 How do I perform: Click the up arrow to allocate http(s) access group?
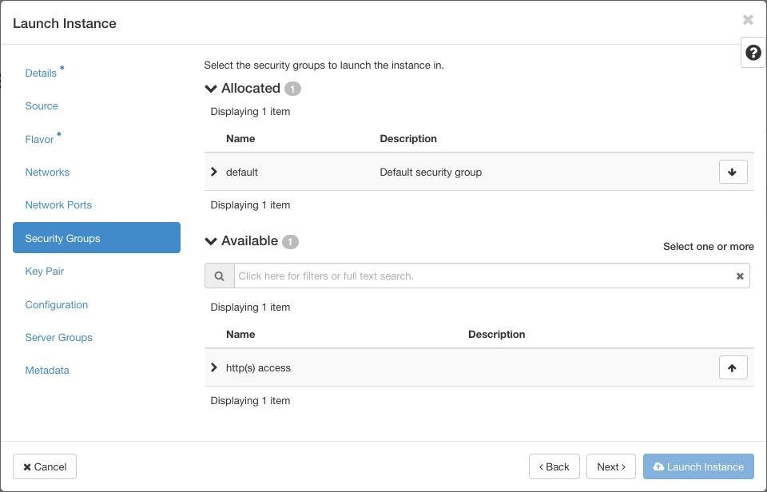click(x=733, y=367)
